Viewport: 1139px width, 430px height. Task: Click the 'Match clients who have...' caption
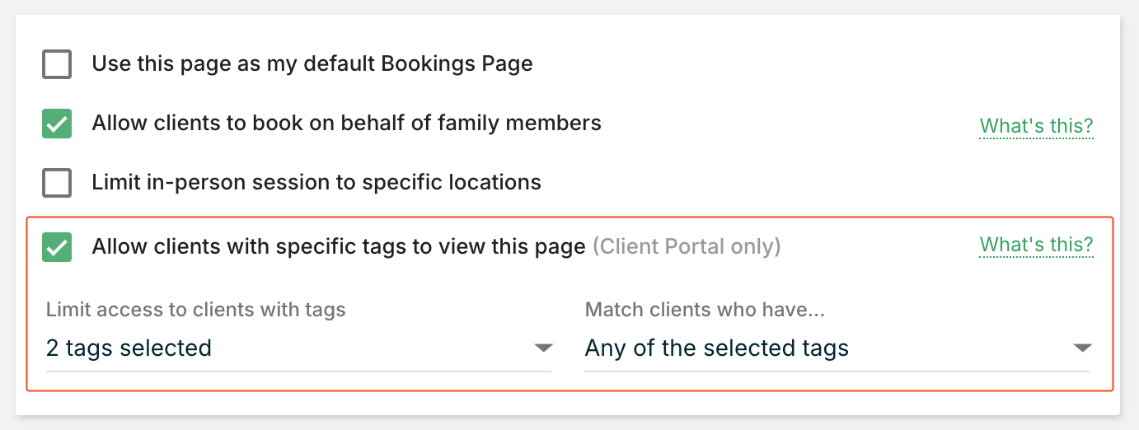point(705,310)
